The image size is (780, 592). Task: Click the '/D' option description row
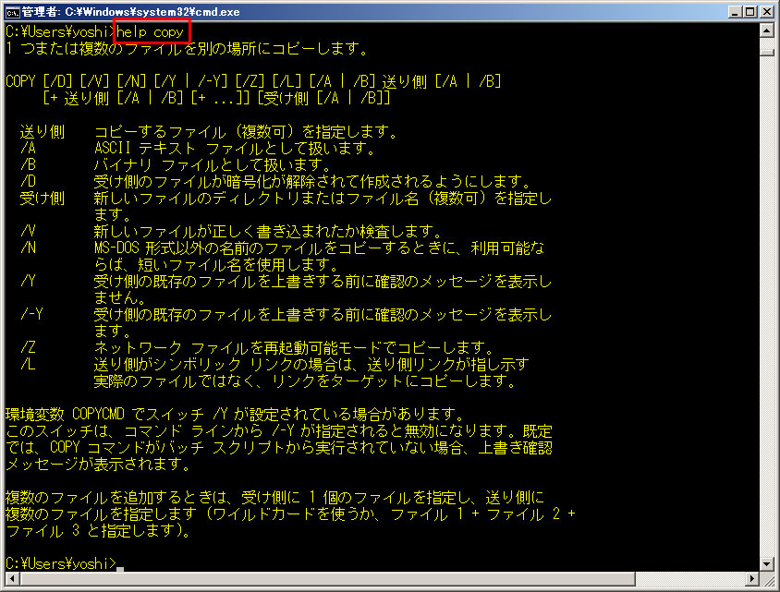point(276,181)
